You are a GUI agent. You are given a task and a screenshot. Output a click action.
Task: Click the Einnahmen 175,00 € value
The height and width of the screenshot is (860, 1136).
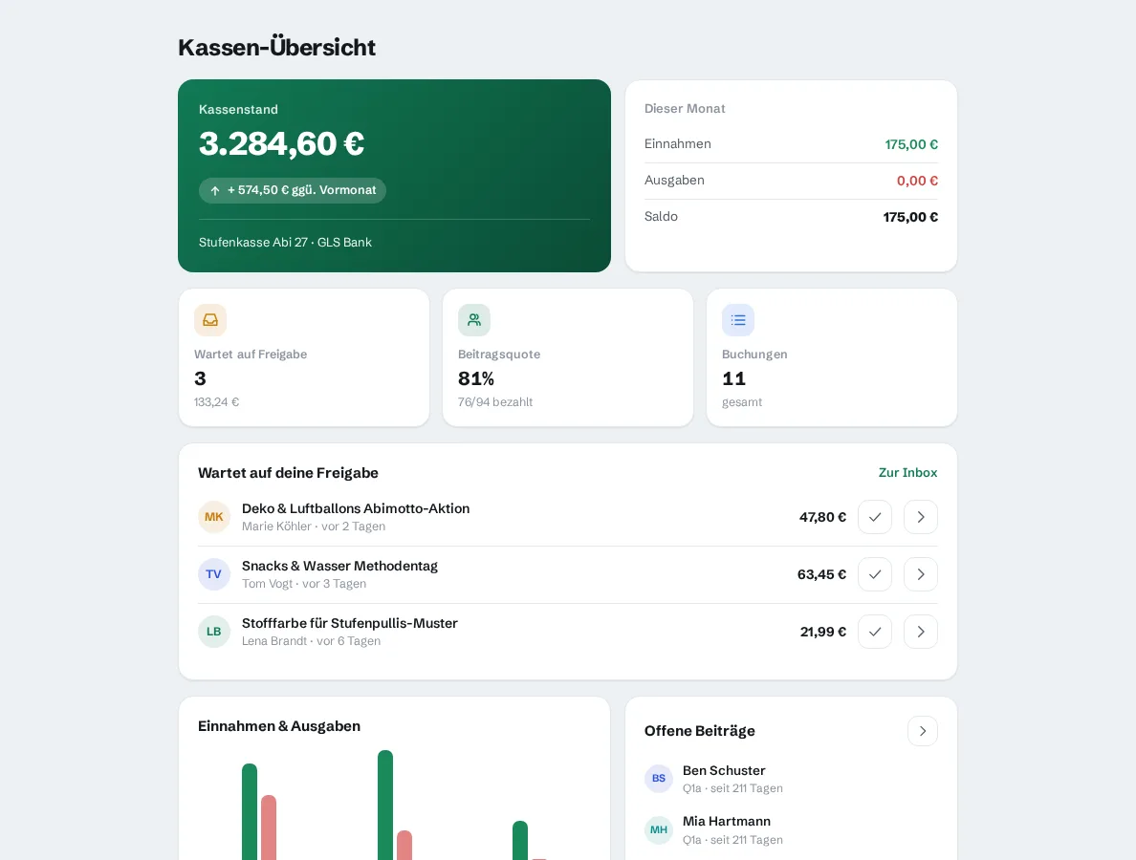(x=910, y=145)
